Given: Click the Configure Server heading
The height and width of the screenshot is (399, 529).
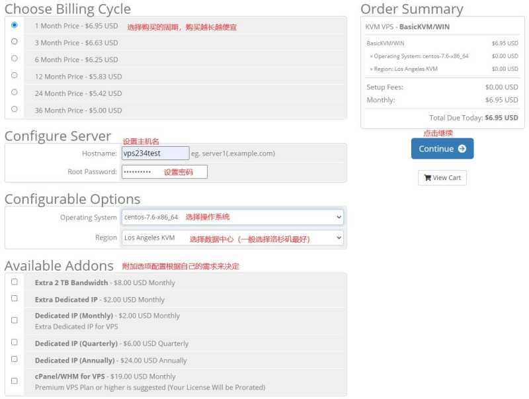Looking at the screenshot, I should [58, 136].
